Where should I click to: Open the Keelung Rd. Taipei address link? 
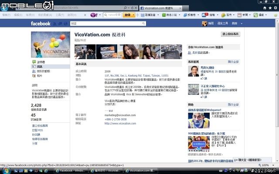coord(136,75)
